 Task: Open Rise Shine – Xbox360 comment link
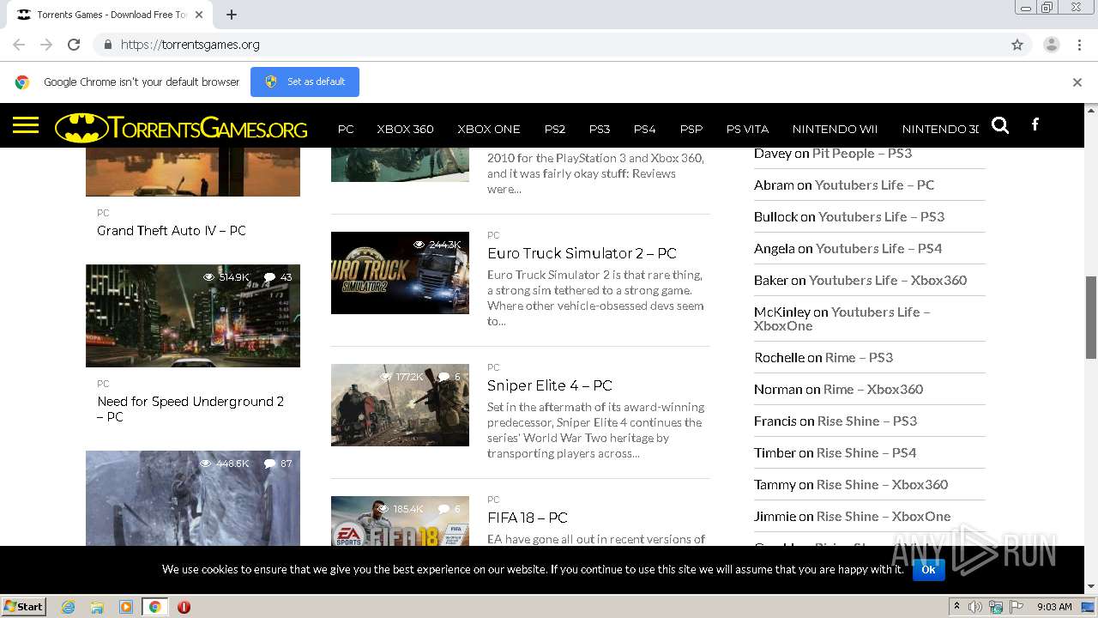882,484
